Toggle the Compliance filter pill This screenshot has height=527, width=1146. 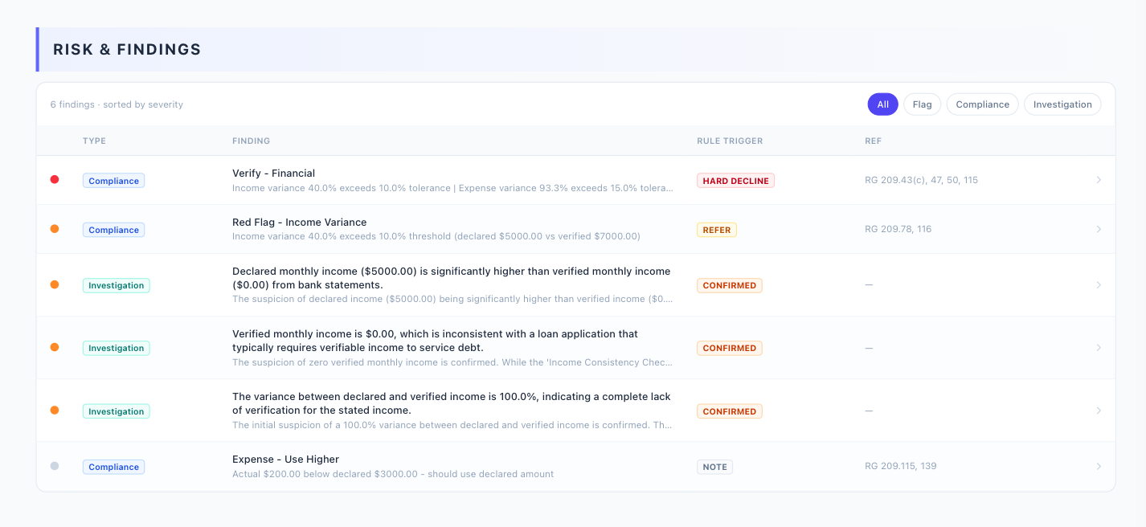(x=982, y=104)
